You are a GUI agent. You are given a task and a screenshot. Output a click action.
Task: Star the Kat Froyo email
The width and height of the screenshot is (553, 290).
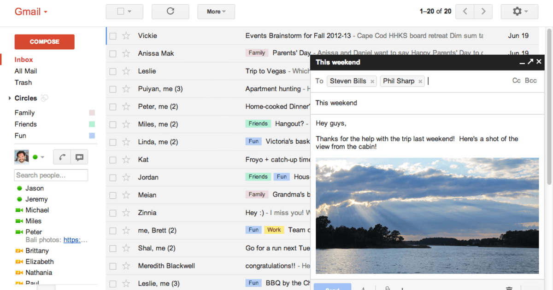(126, 160)
